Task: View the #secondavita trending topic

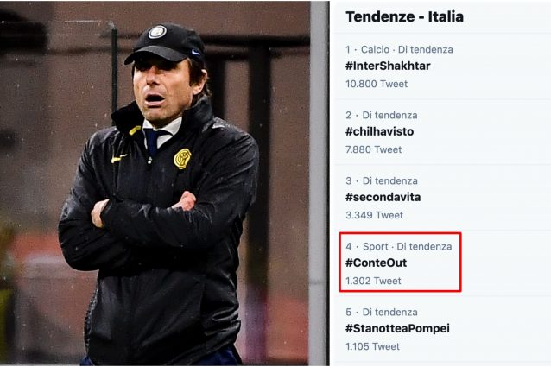Action: coord(383,197)
